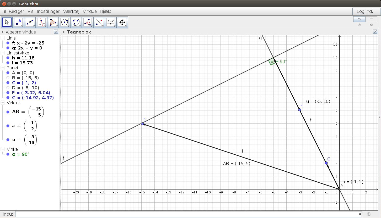Open the Værktøj menu
Screen dimensions: 381x218
tap(72, 11)
